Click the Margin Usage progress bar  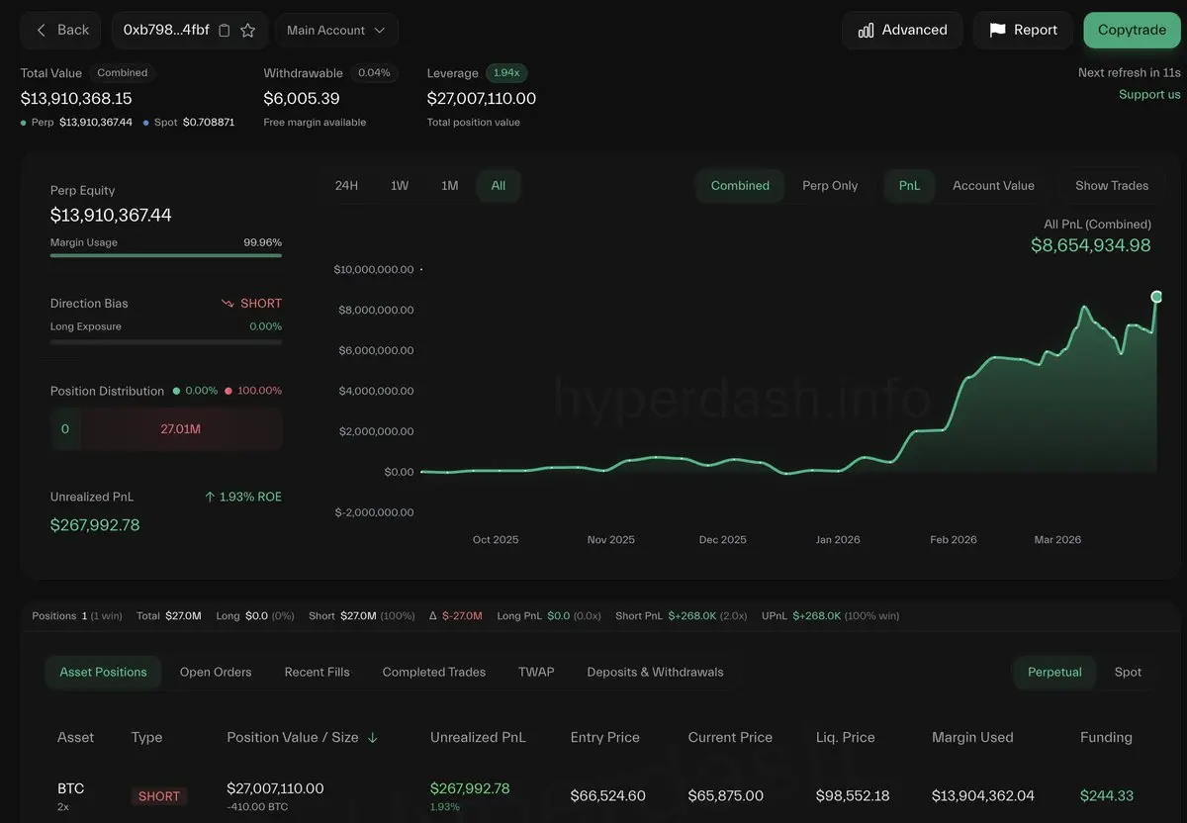pos(166,255)
